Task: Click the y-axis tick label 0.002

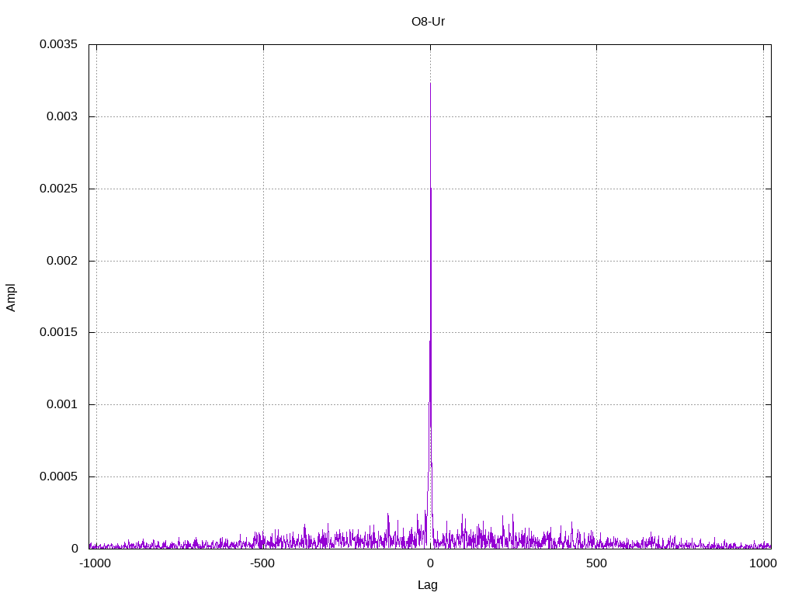Action: coord(62,261)
